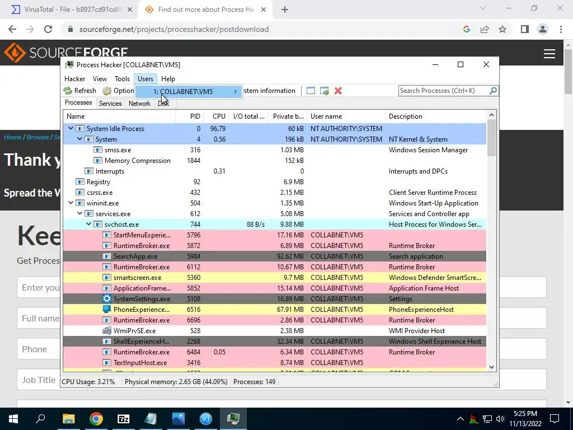Screen dimensions: 573x430
Task: Click the red X terminate window icon
Action: (338, 91)
